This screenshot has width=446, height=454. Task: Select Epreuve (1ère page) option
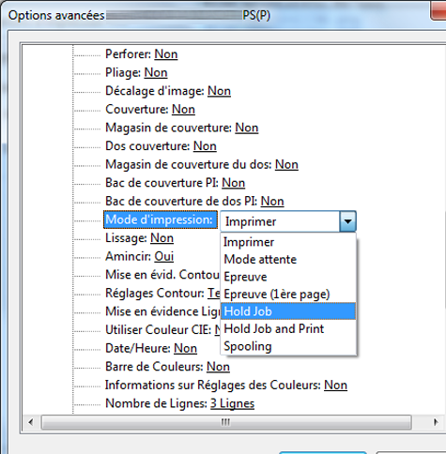pyautogui.click(x=288, y=294)
